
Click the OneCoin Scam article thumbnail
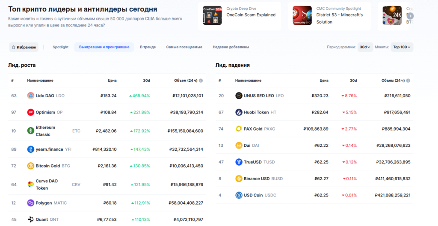click(x=212, y=15)
